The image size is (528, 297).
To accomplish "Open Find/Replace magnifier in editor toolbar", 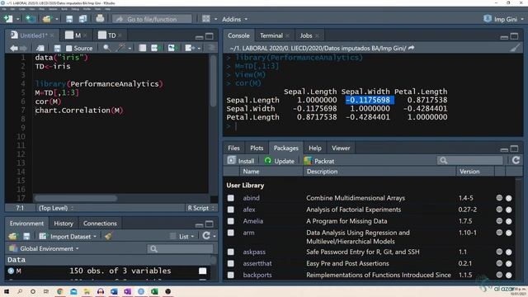I will click(x=106, y=48).
